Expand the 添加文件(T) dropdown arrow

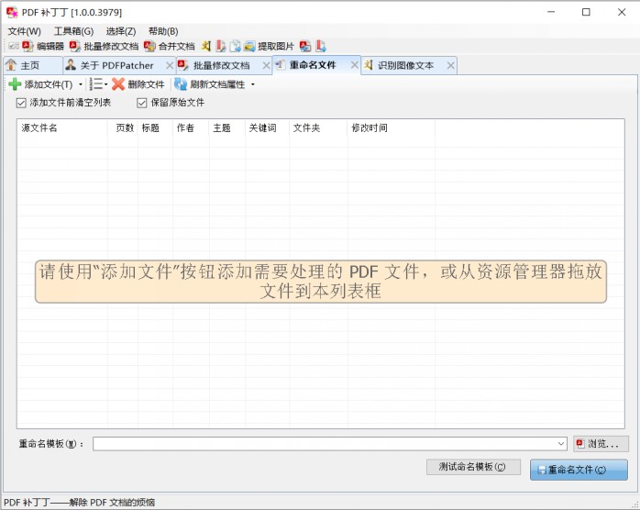tap(81, 84)
